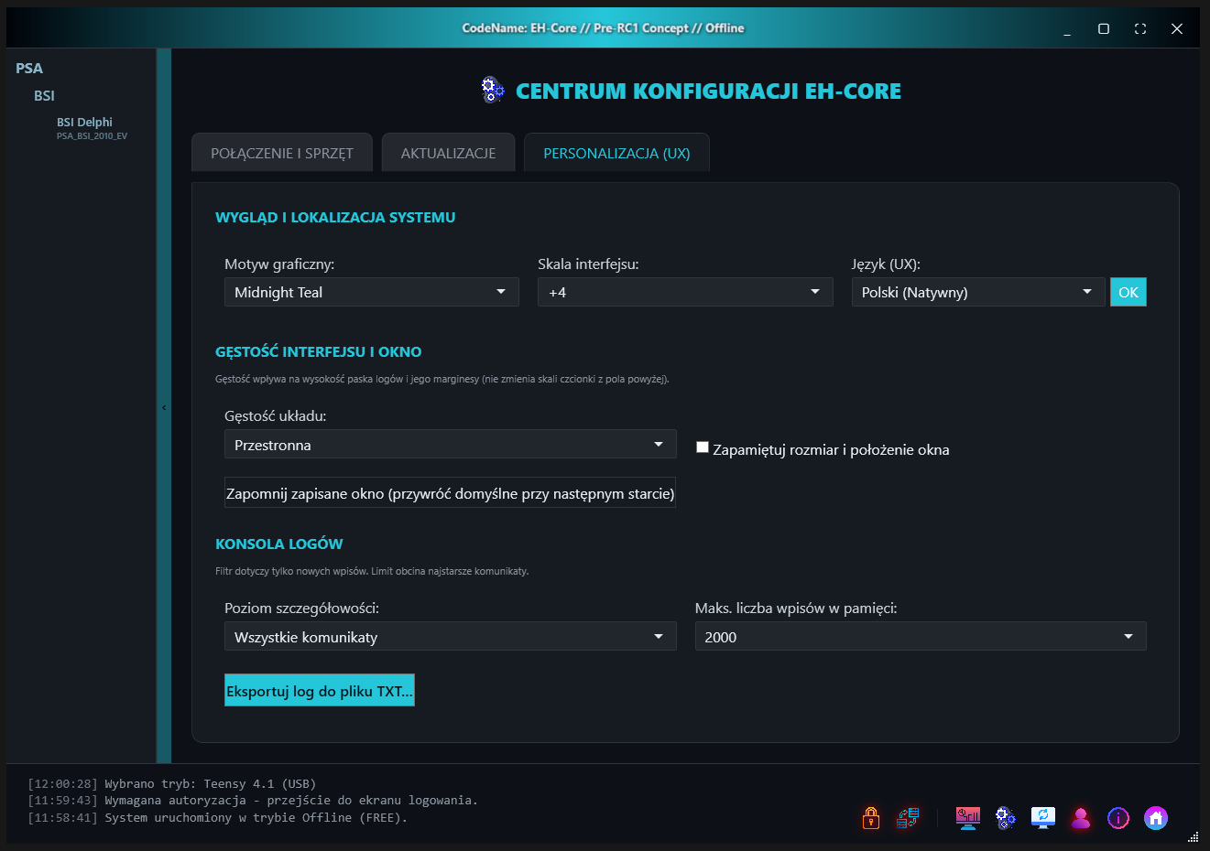
Task: Click the info circle icon
Action: [x=1118, y=818]
